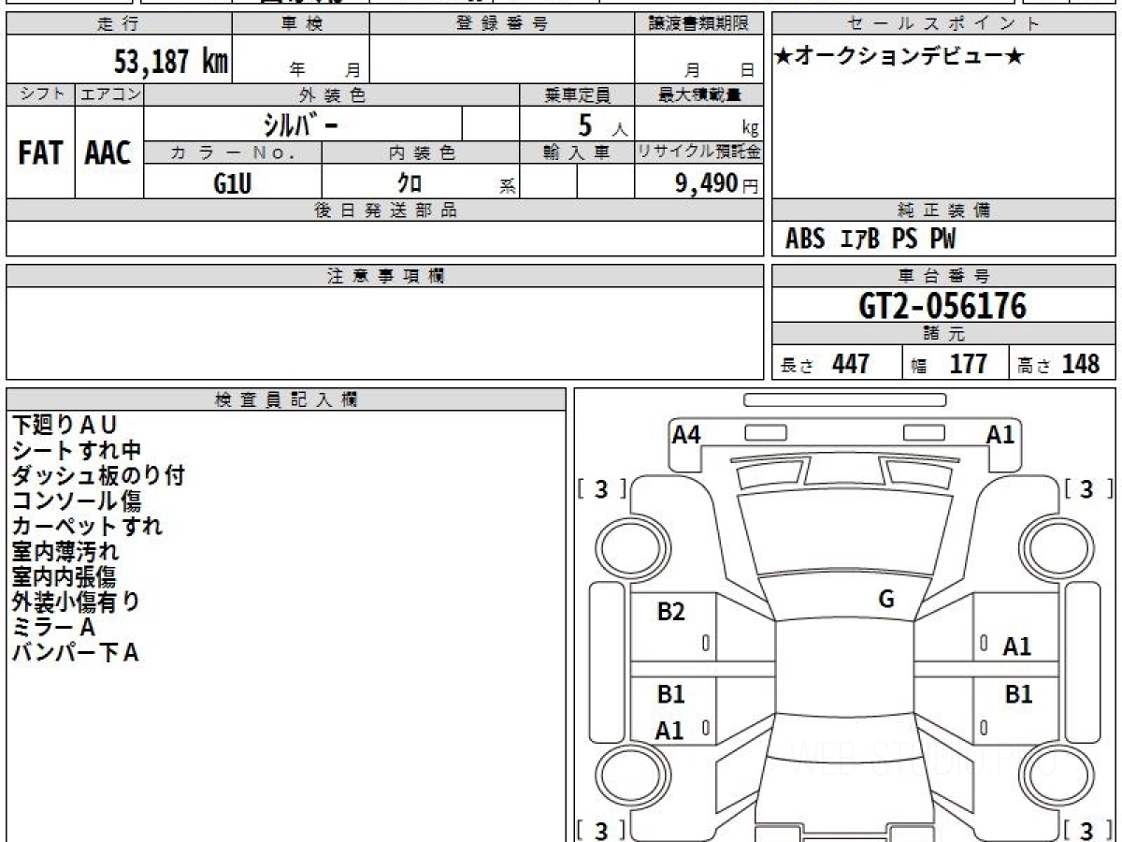This screenshot has width=1122, height=842.
Task: Click the 諸元 header
Action: (944, 334)
